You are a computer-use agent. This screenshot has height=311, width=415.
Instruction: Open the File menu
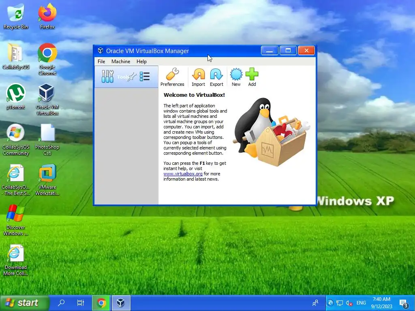coord(101,62)
